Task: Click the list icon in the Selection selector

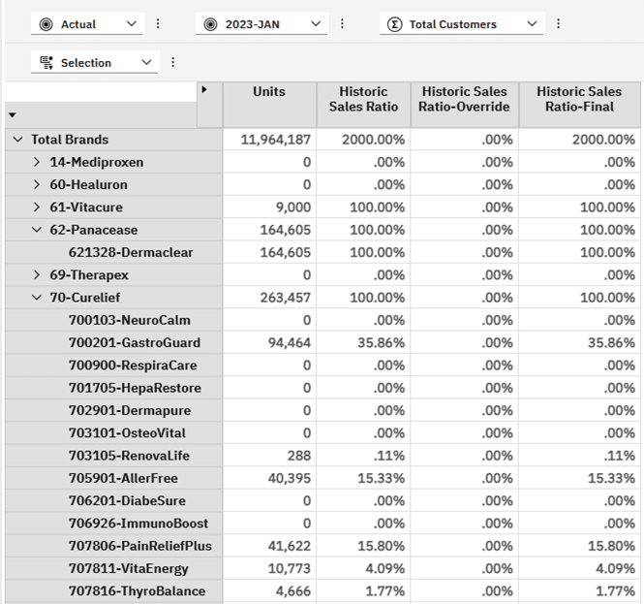Action: click(46, 62)
